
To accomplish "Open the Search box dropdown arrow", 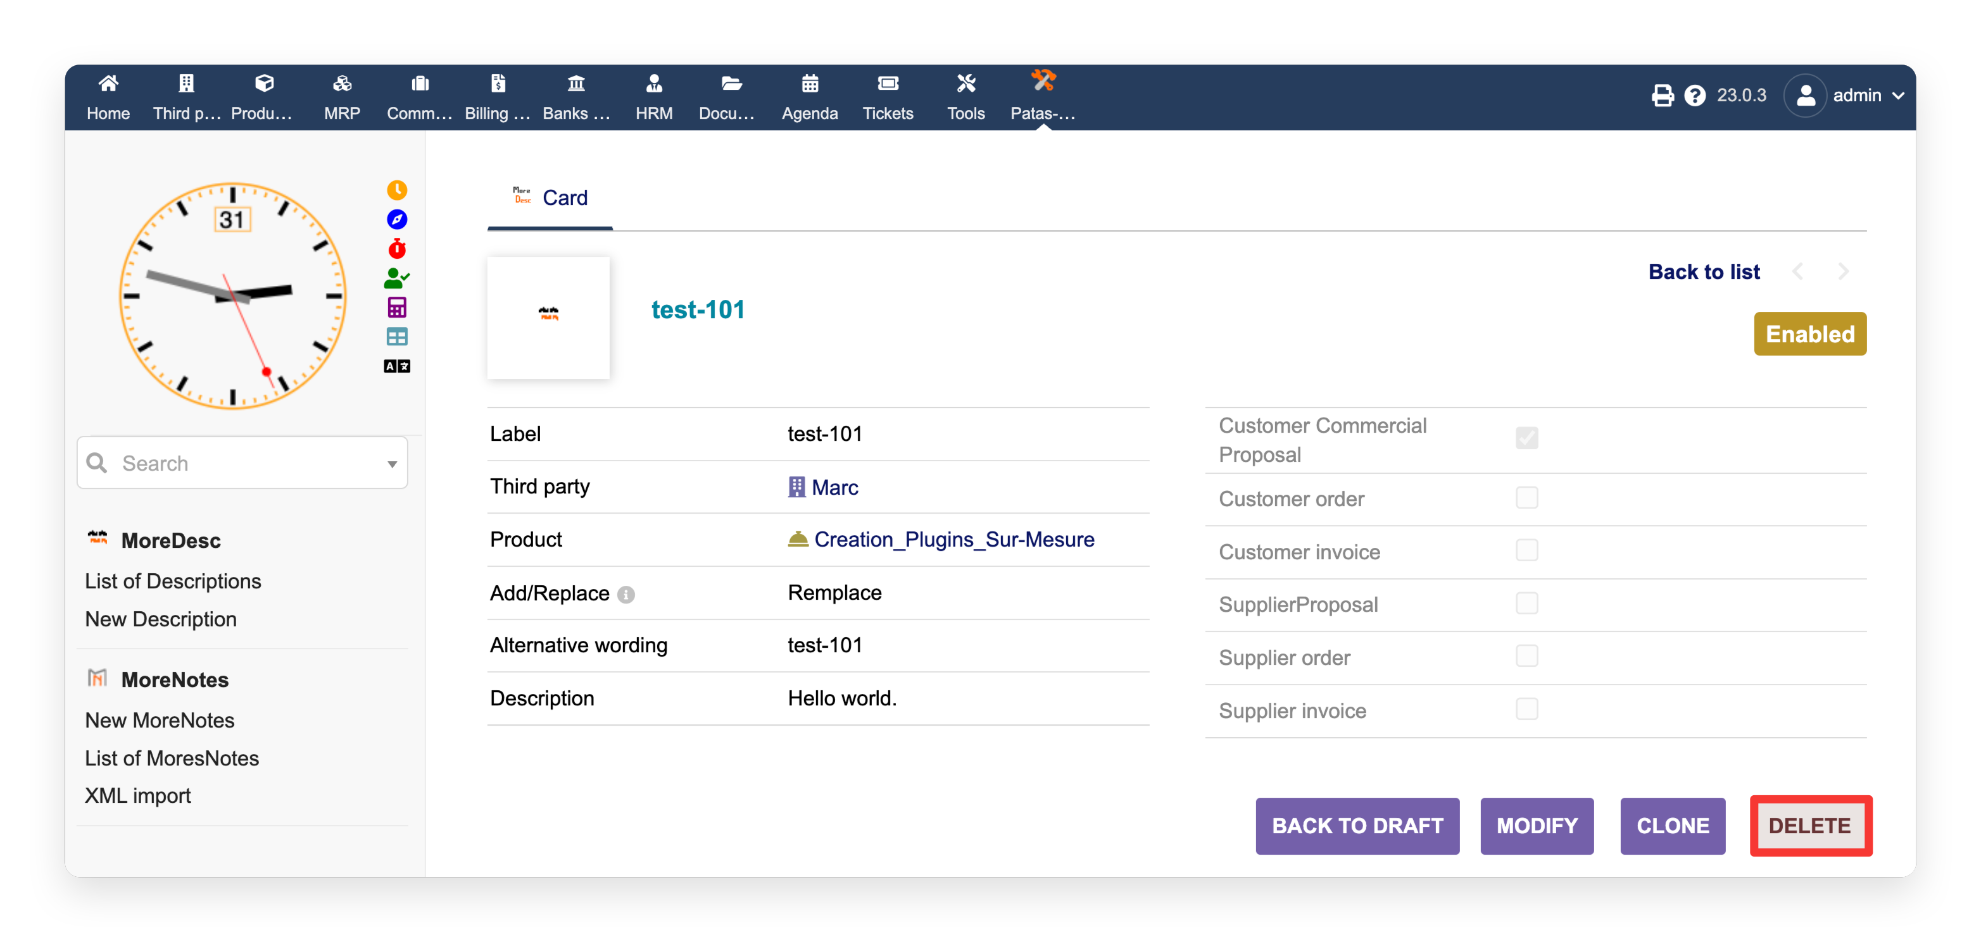I will [x=392, y=464].
